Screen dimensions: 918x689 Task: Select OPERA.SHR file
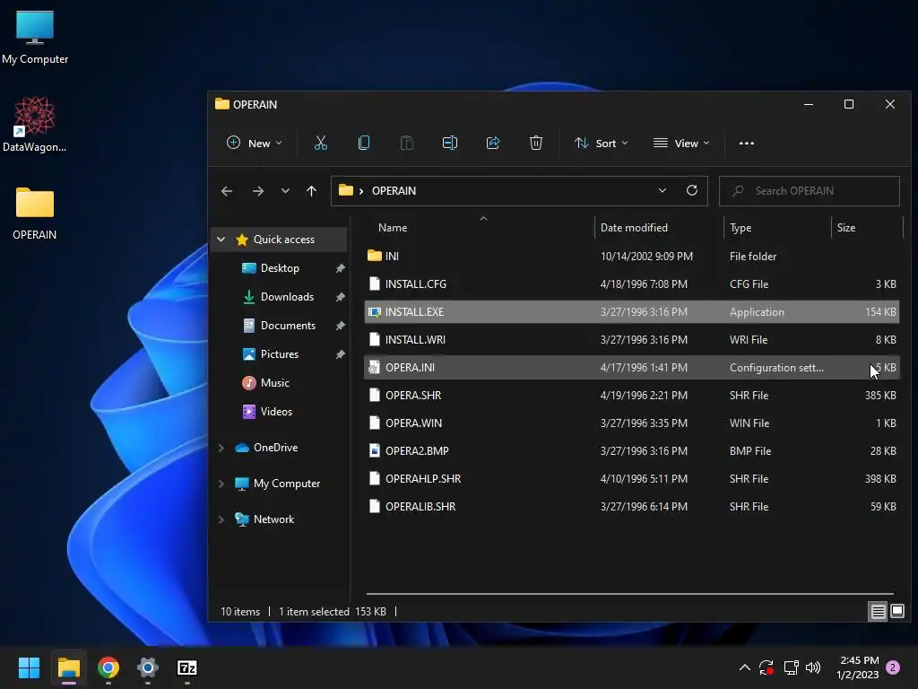point(631,396)
